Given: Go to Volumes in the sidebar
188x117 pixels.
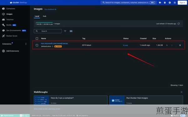Looking at the screenshot, I should tap(8, 19).
